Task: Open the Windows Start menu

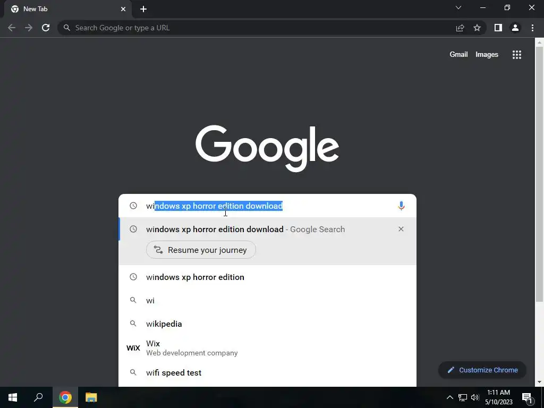Action: [x=13, y=397]
